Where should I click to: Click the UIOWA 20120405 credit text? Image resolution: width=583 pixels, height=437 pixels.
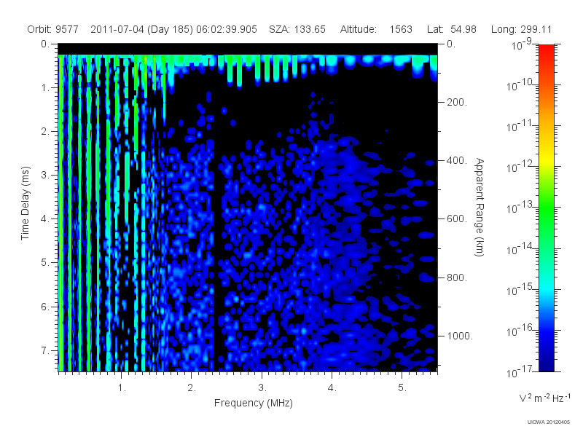(x=549, y=422)
